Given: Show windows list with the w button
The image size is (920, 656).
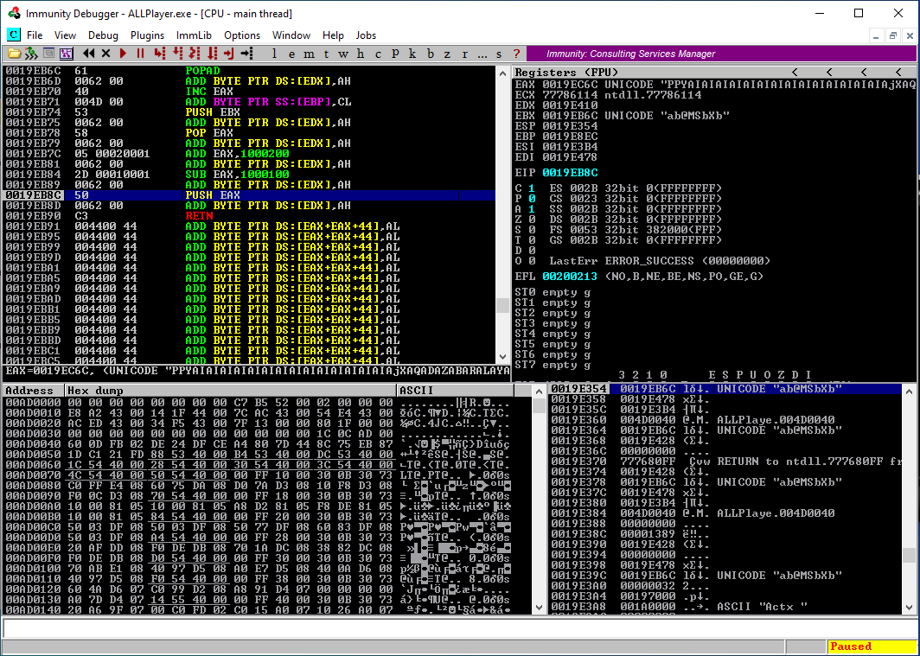Looking at the screenshot, I should [343, 54].
